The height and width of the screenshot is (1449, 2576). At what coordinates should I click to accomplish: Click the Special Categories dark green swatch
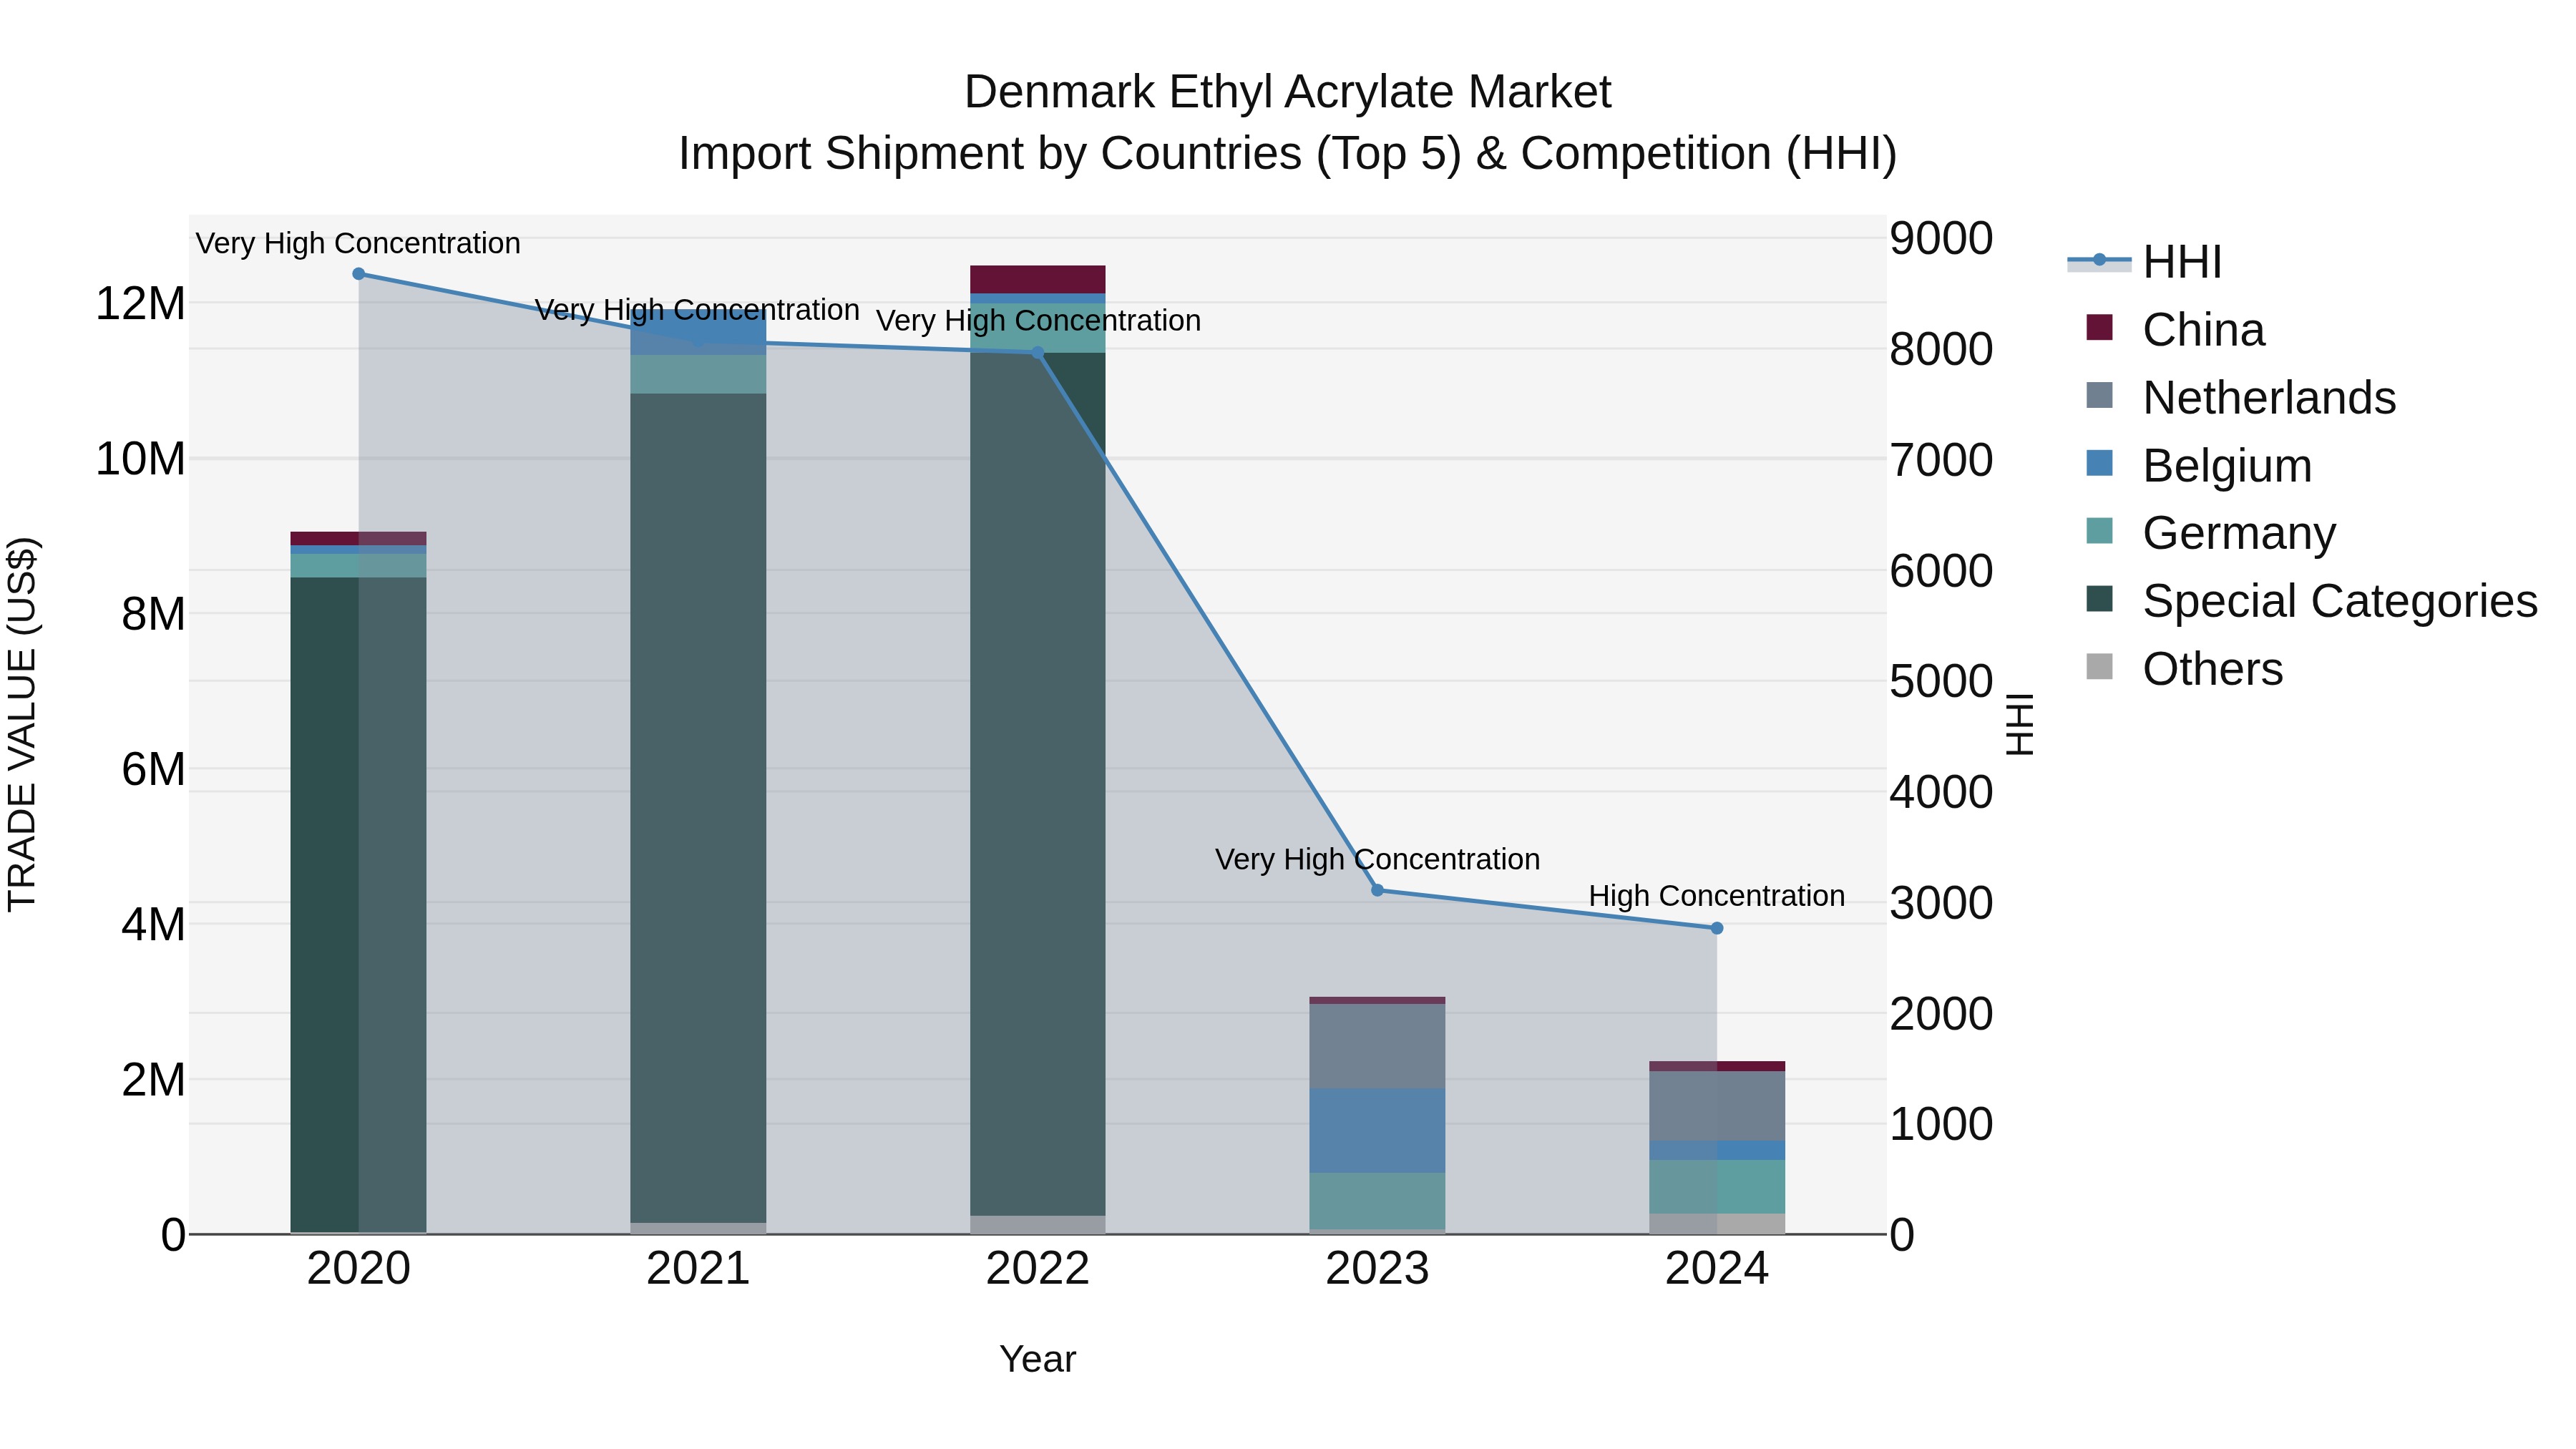(x=2100, y=599)
